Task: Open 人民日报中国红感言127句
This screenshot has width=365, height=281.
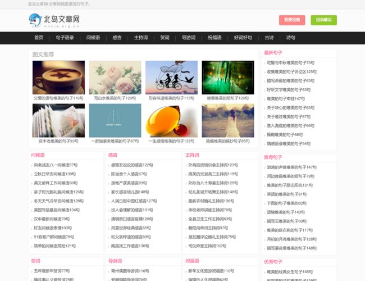Action: tap(134, 201)
